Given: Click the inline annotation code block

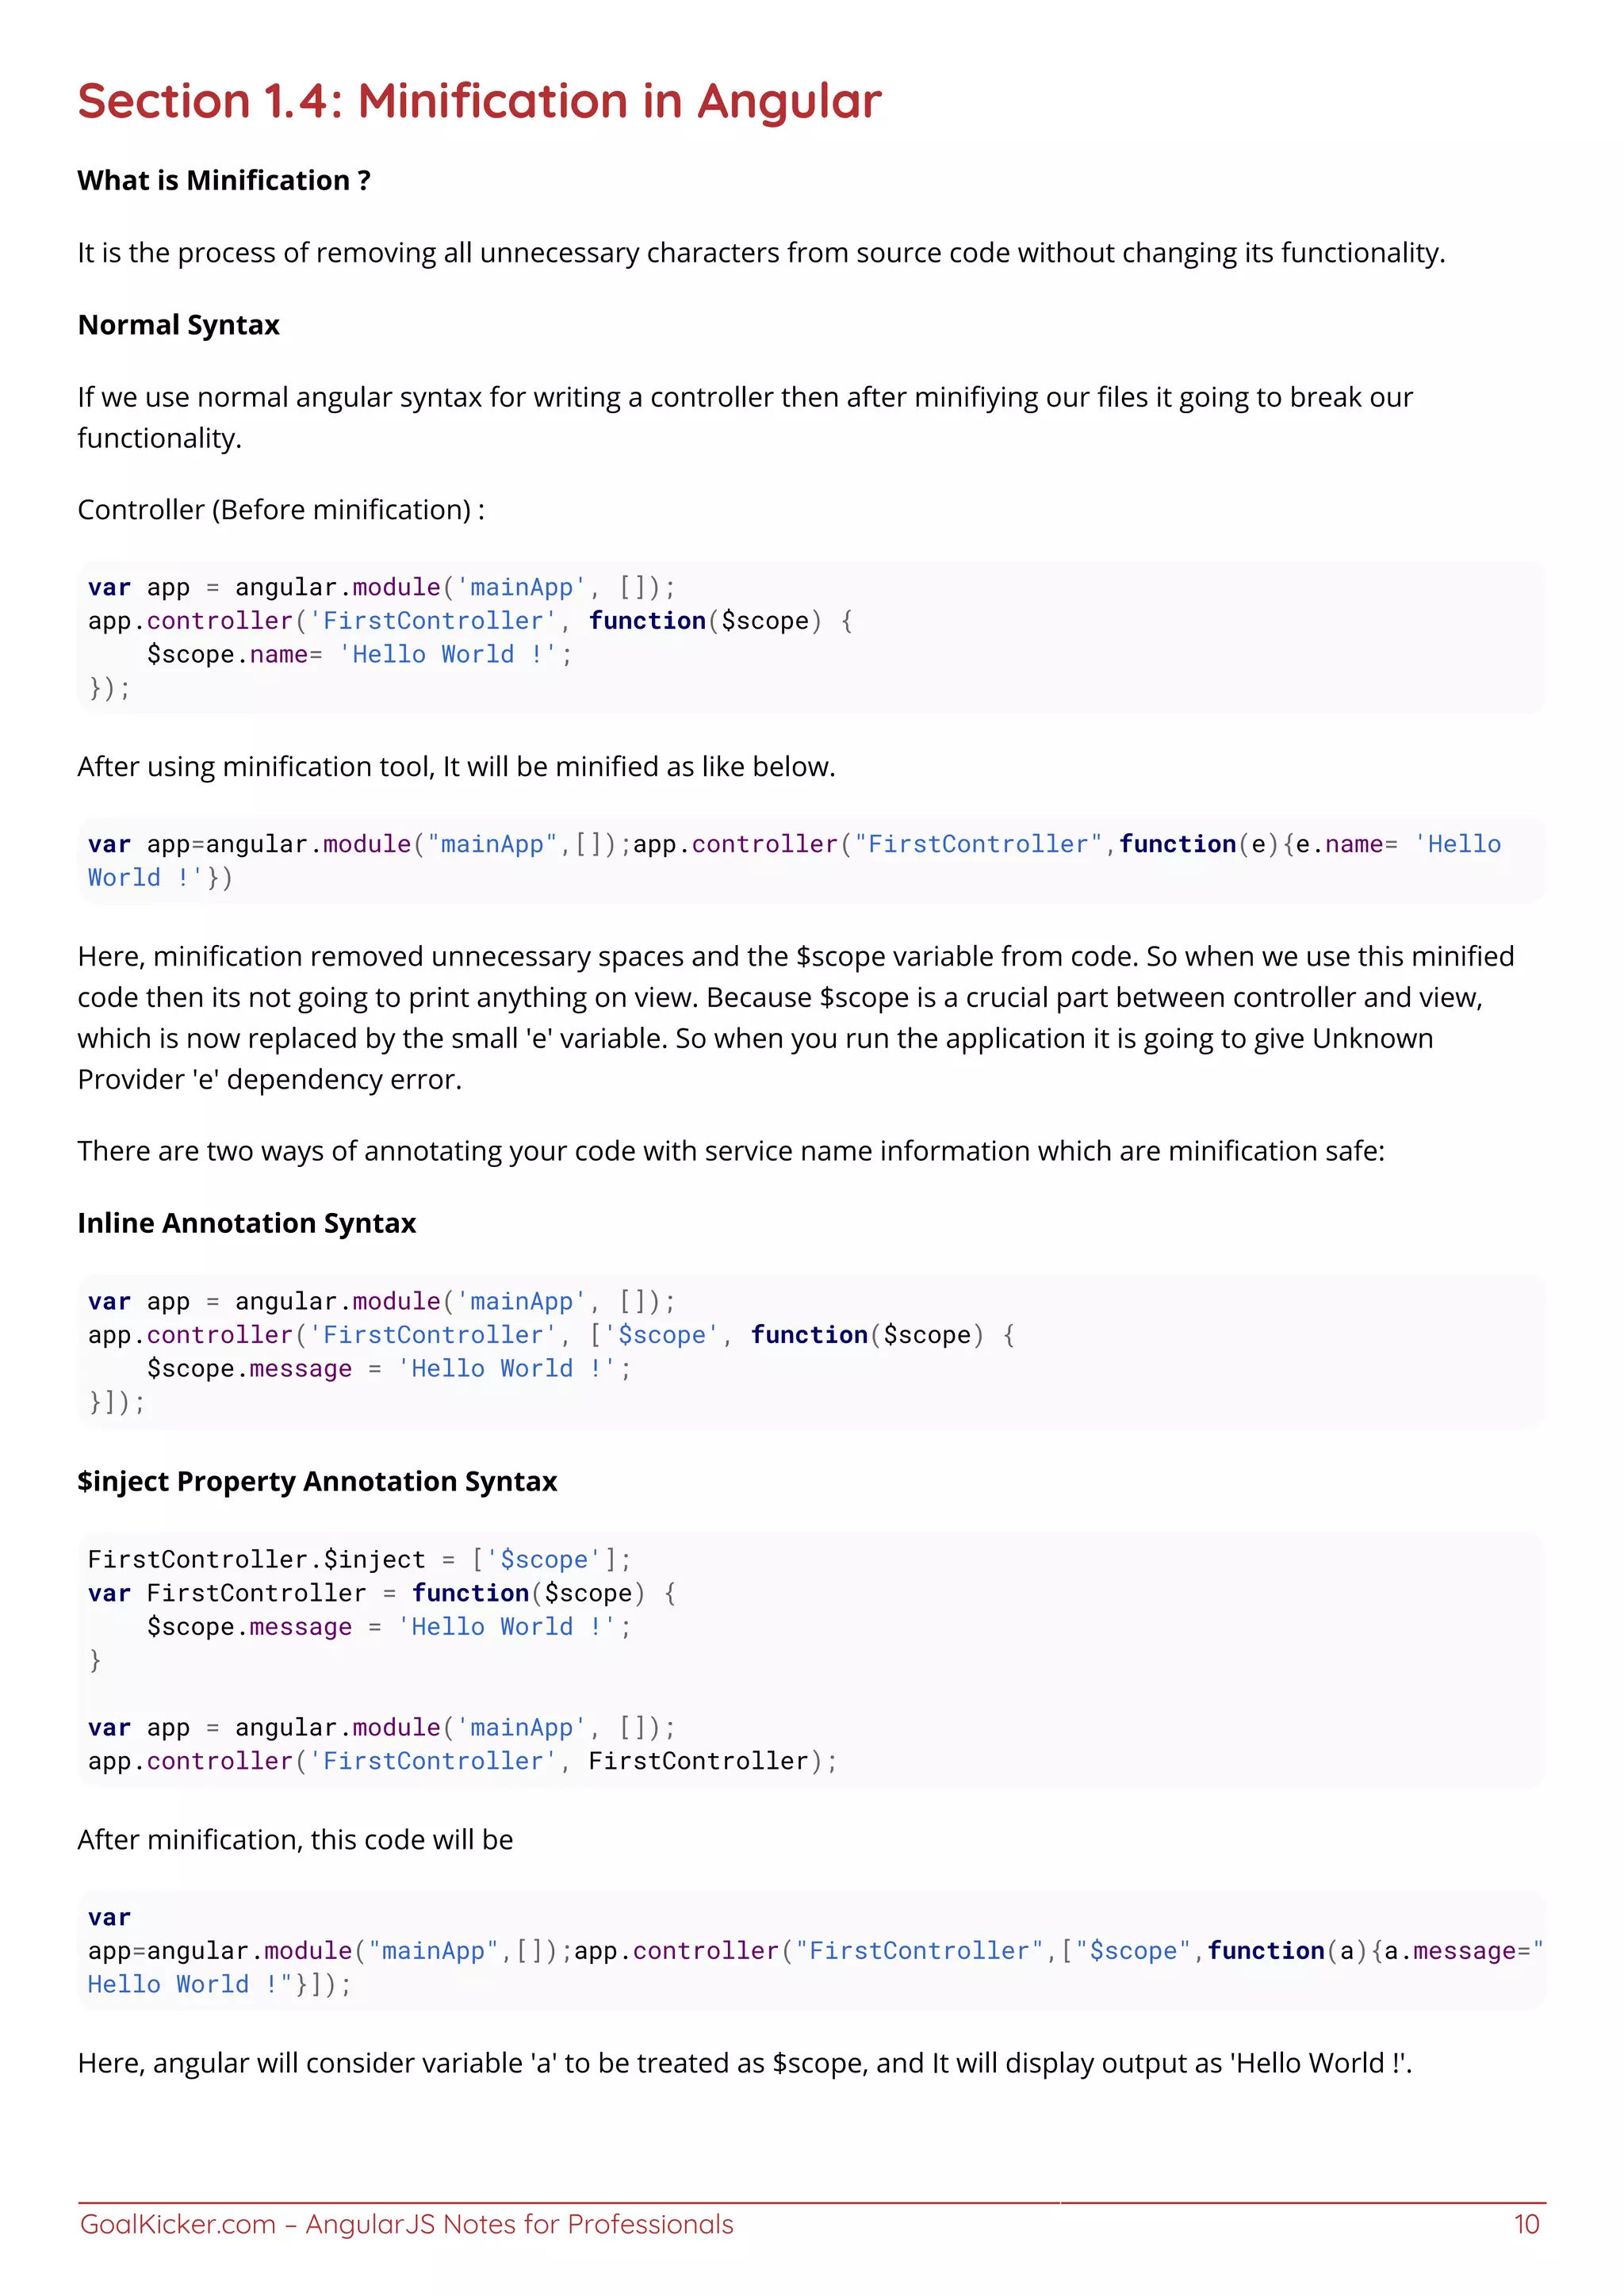Looking at the screenshot, I should [811, 1351].
